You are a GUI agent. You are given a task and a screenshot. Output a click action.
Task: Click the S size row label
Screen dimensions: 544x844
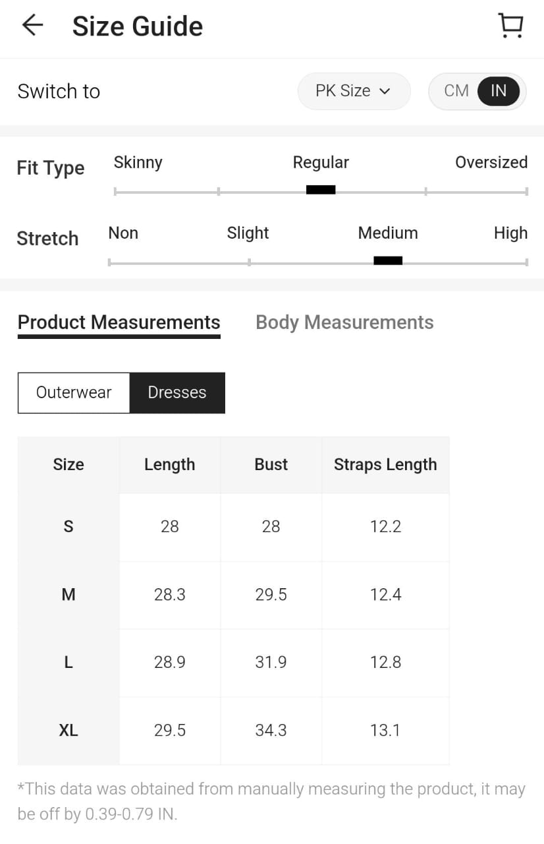coord(68,527)
